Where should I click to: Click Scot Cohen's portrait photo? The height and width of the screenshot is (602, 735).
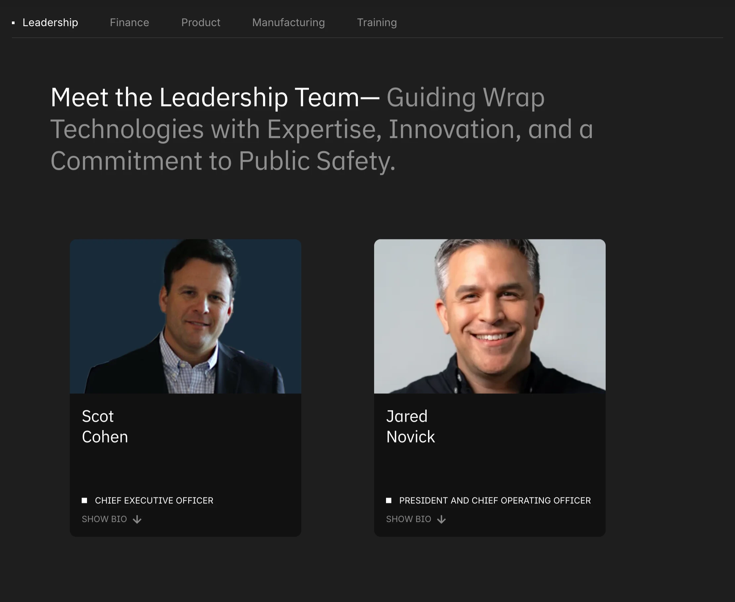pyautogui.click(x=186, y=316)
